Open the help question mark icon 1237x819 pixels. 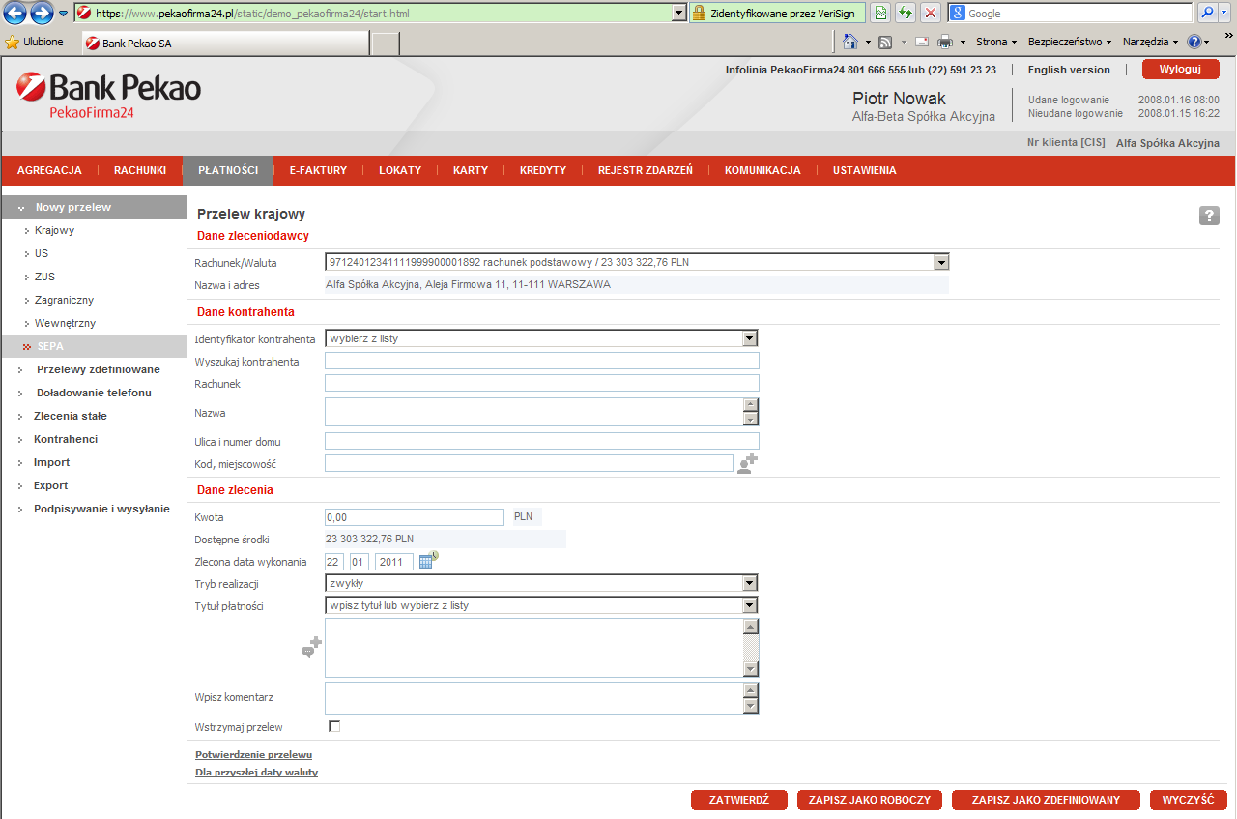tap(1209, 216)
